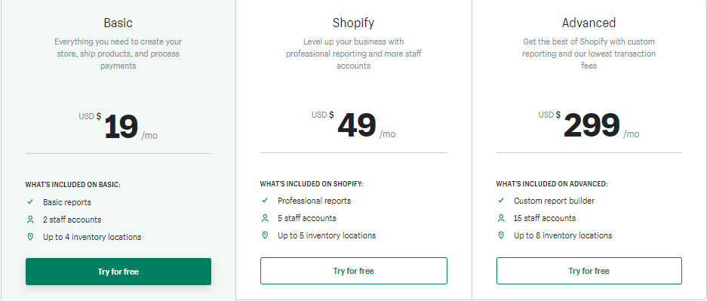707x301 pixels.
Task: Click the location pin beside 4 inventory locations
Action: click(30, 237)
